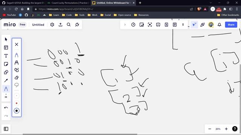The width and height of the screenshot is (241, 135).
Task: Select the Sticky note tool
Action: (x=6, y=64)
